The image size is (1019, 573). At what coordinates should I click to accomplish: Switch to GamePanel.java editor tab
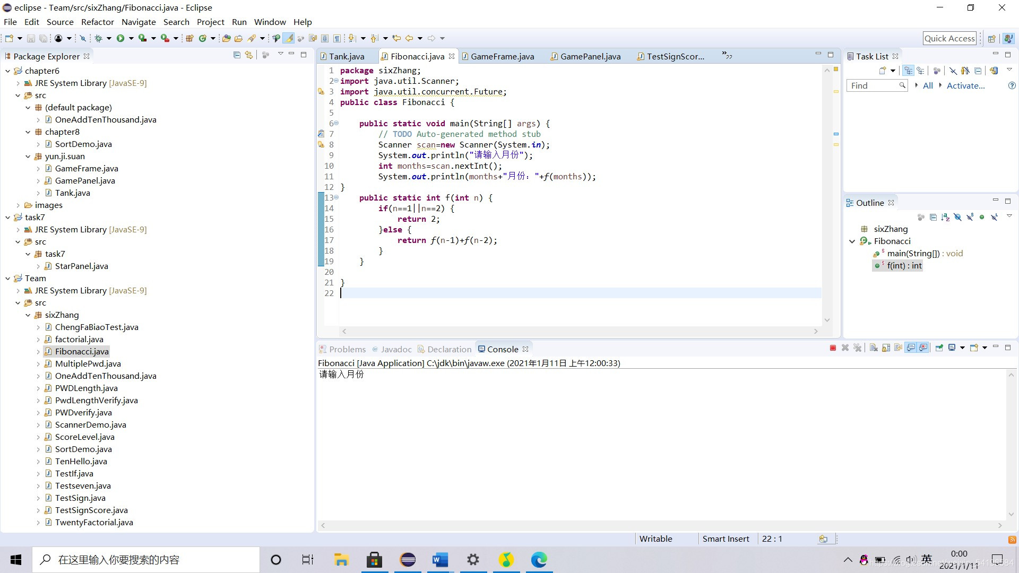point(585,56)
